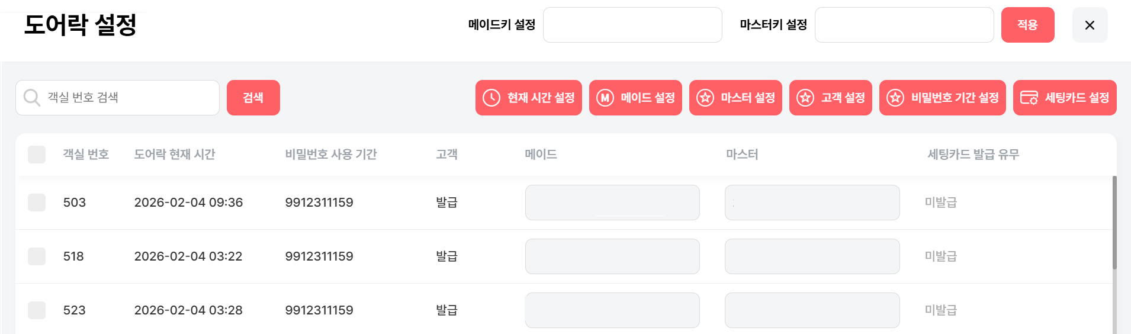
Task: Close the door lock settings dialog
Action: click(x=1090, y=25)
